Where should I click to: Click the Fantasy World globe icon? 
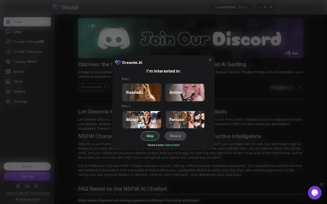coord(8,62)
